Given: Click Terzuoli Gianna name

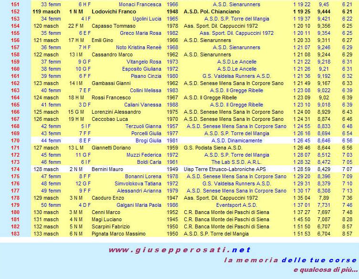Looking at the screenshot, I should click(x=143, y=126).
